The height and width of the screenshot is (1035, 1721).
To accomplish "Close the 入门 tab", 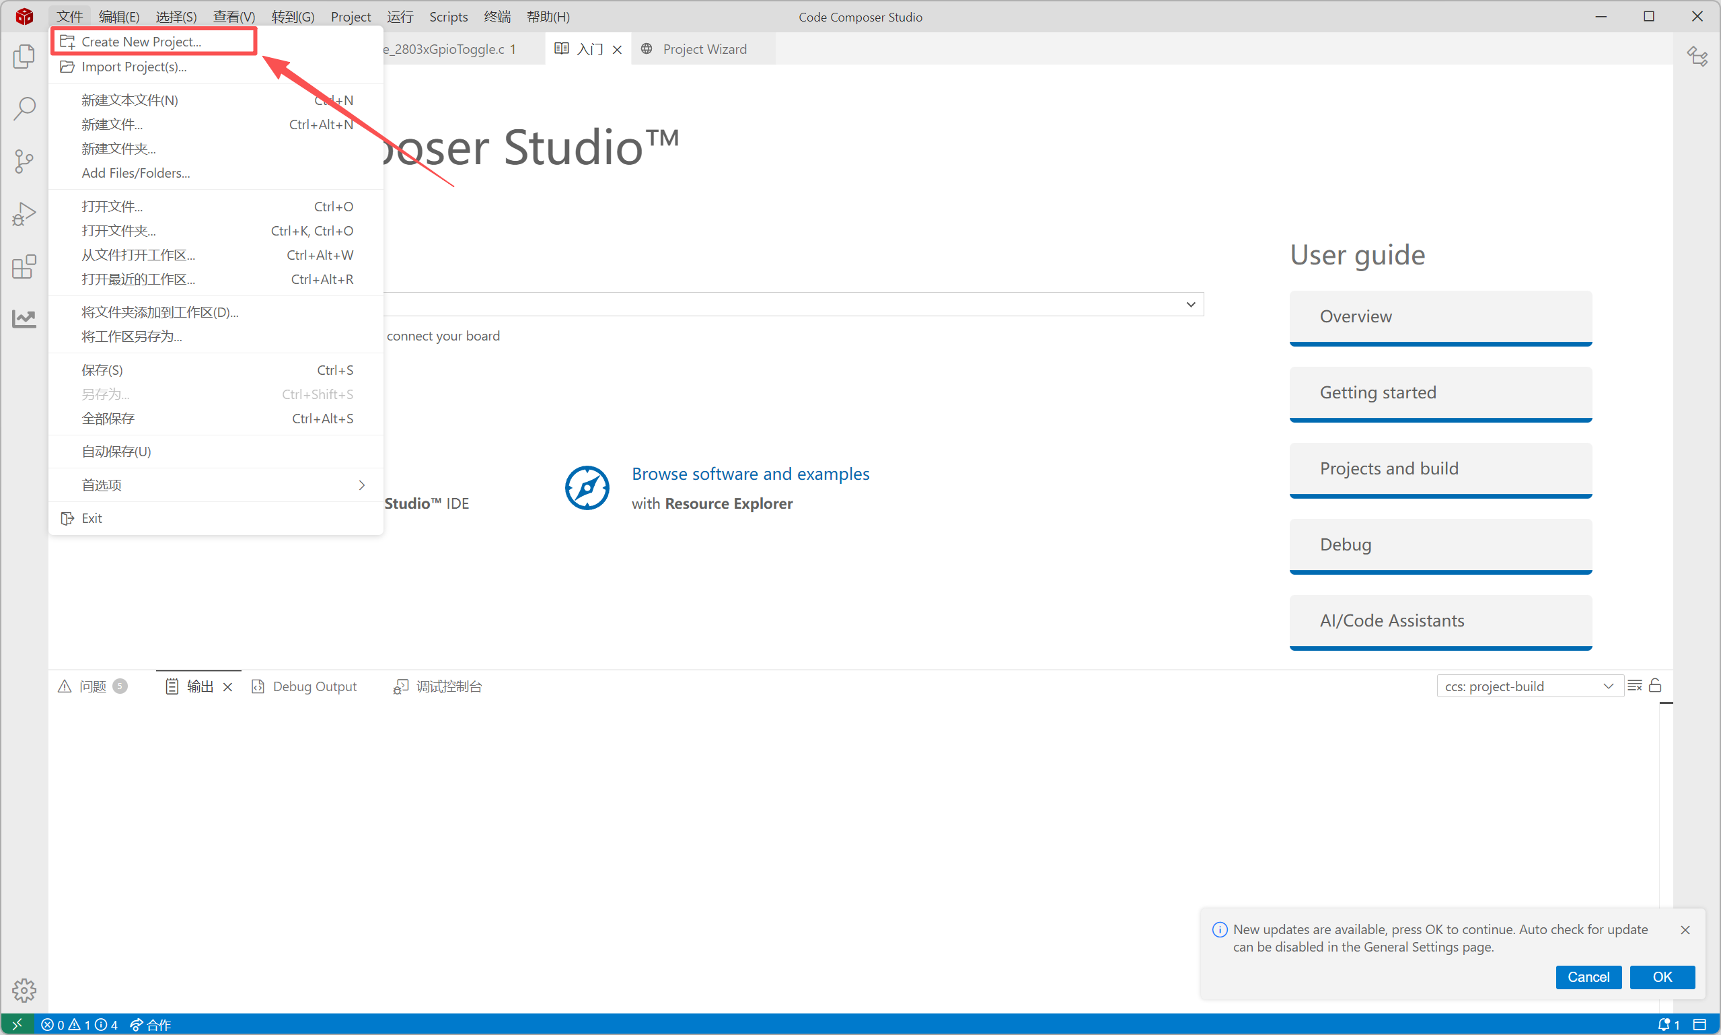I will pyautogui.click(x=617, y=50).
